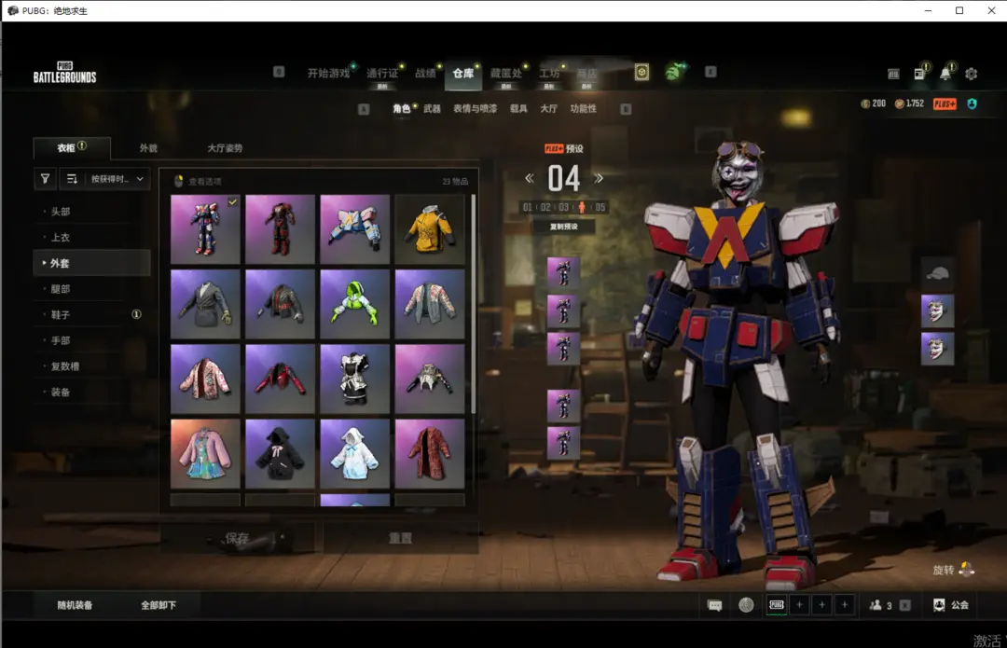The width and height of the screenshot is (1007, 648).
Task: Expand the 腿部 category
Action: 91,289
